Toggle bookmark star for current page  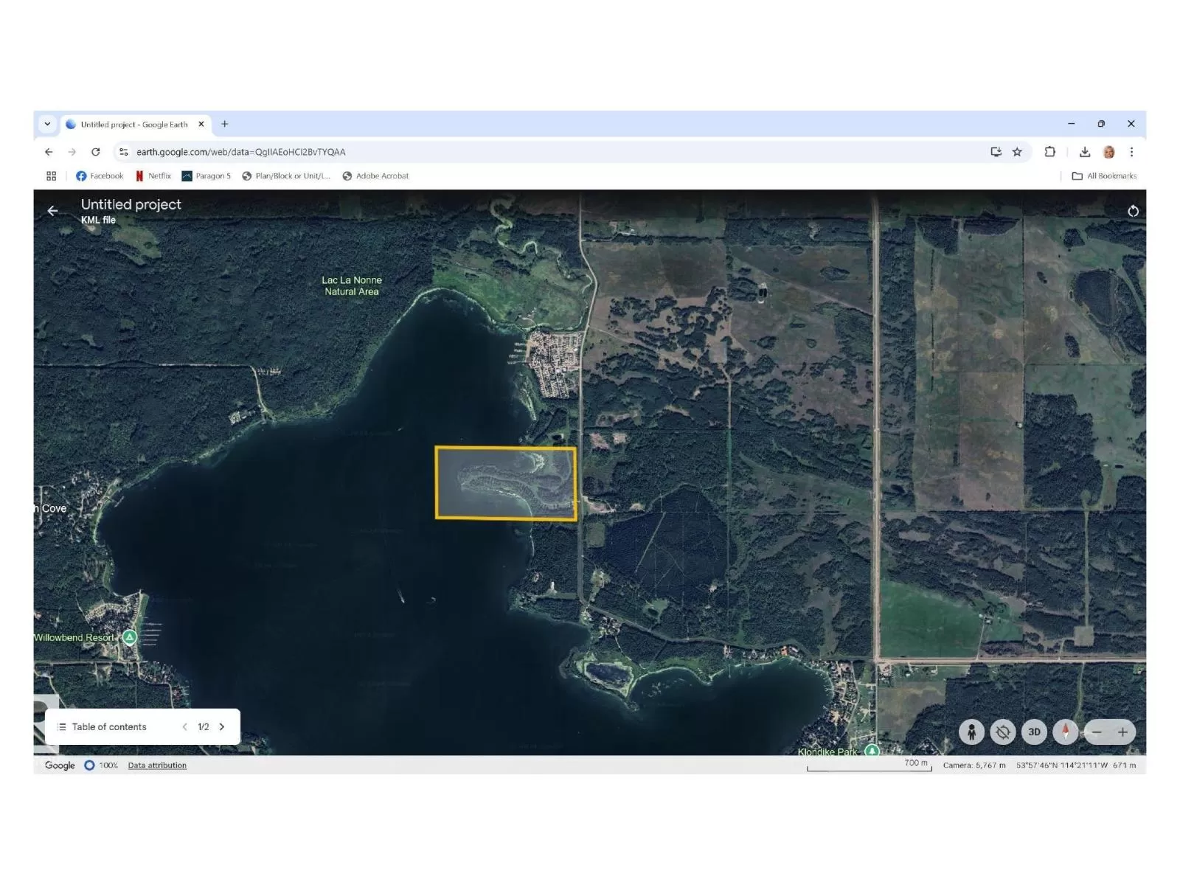1018,152
